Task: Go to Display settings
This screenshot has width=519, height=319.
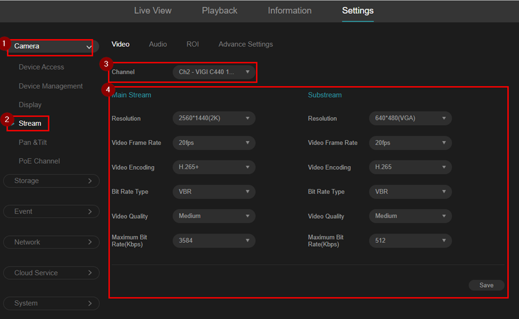Action: tap(30, 104)
